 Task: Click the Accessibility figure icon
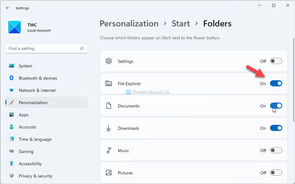tap(11, 164)
